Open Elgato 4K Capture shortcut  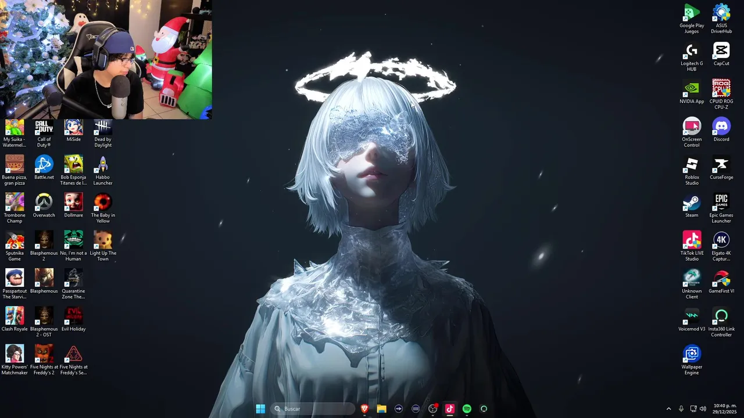[x=721, y=247]
